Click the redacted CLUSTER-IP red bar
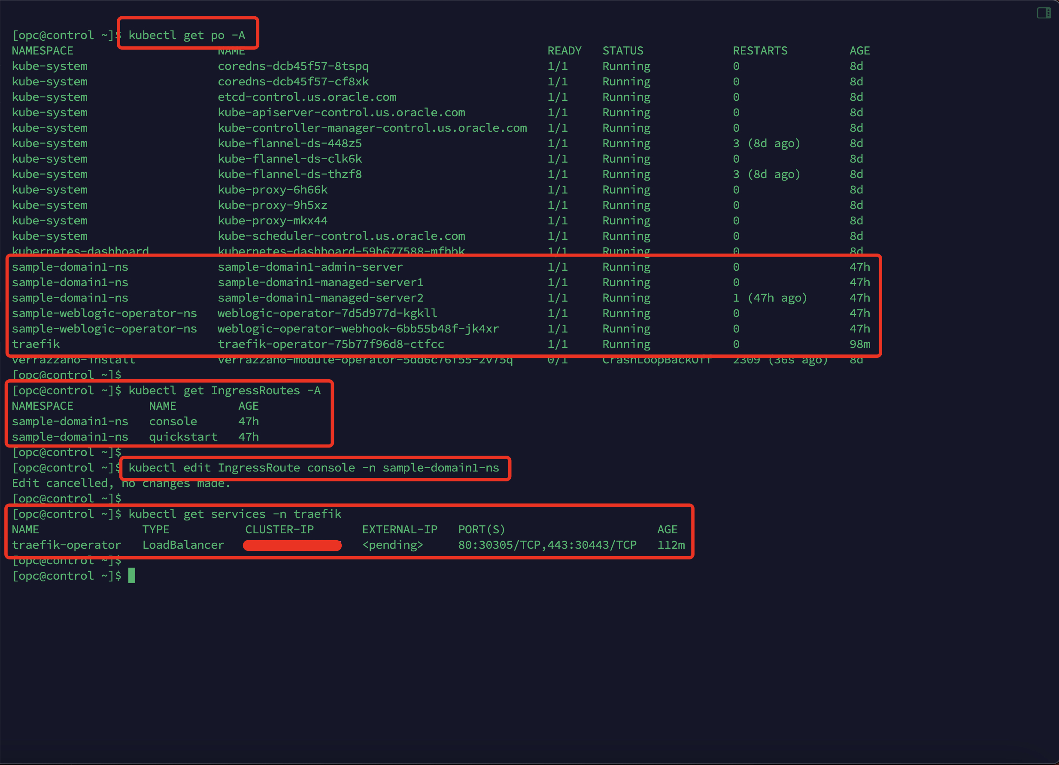Image resolution: width=1059 pixels, height=765 pixels. (292, 545)
